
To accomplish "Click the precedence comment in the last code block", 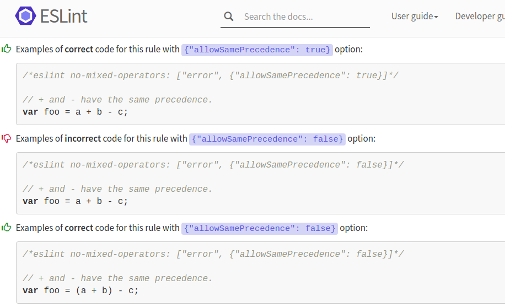I will coord(117,278).
